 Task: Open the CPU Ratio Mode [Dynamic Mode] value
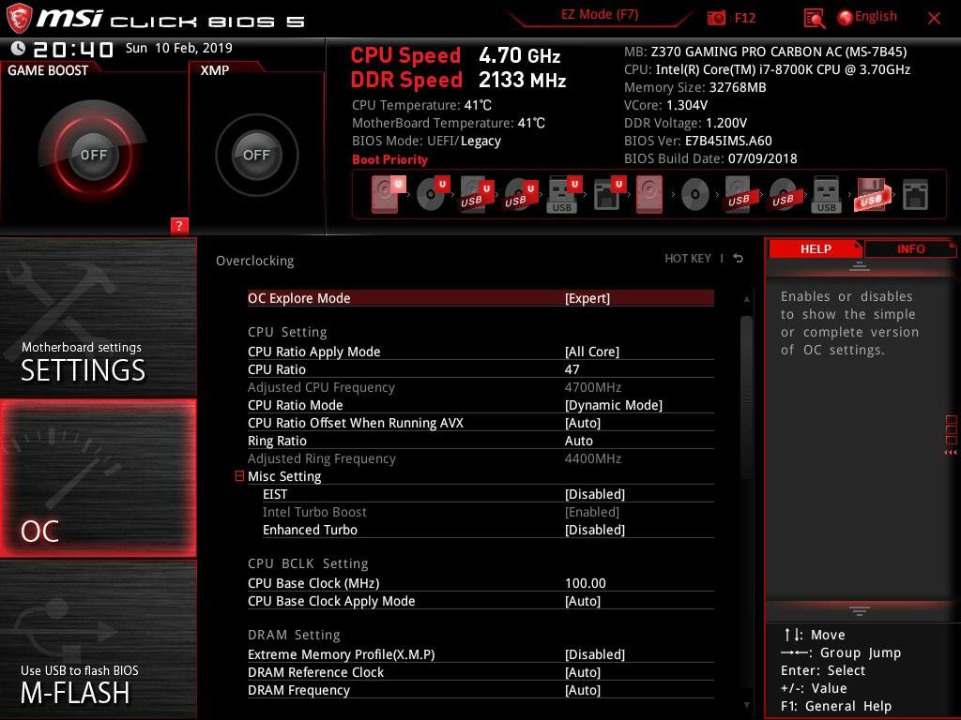[x=614, y=405]
